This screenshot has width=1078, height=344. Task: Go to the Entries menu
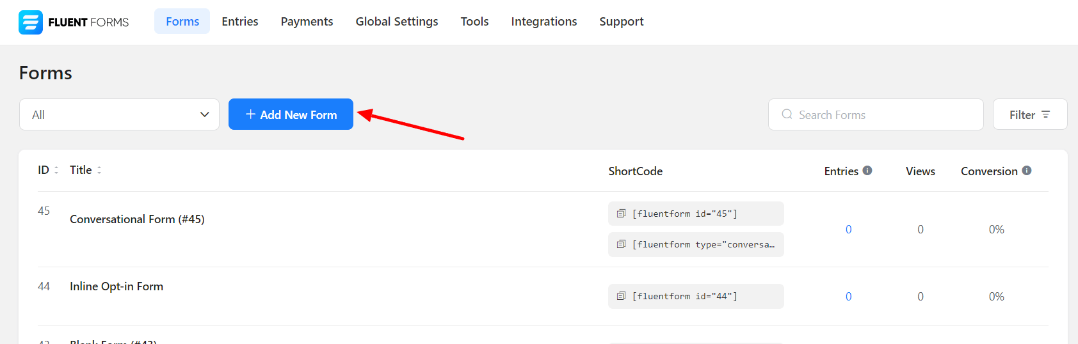(240, 22)
